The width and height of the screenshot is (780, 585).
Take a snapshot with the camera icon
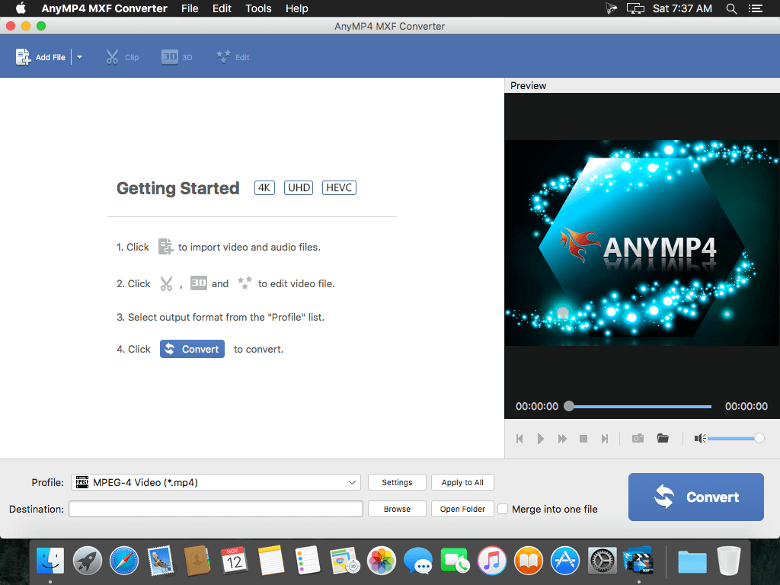point(638,438)
